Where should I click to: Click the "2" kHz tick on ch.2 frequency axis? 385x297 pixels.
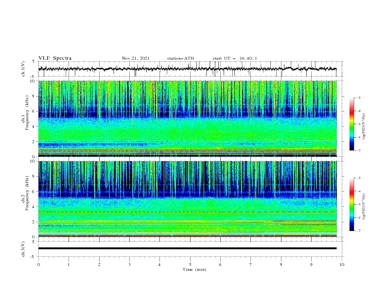34,222
